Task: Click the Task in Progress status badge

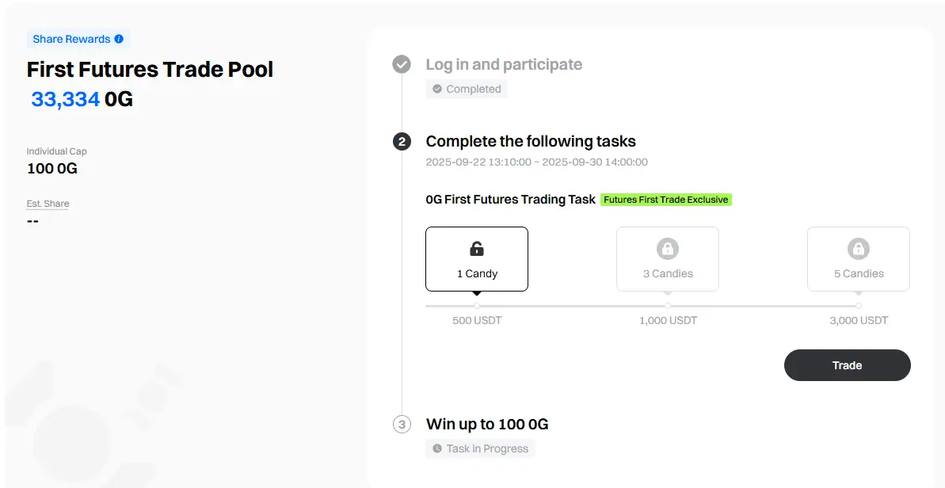Action: coord(480,449)
